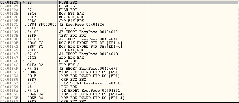
Task: Select the PUSH EDI instruction row
Action: tap(68, 10)
